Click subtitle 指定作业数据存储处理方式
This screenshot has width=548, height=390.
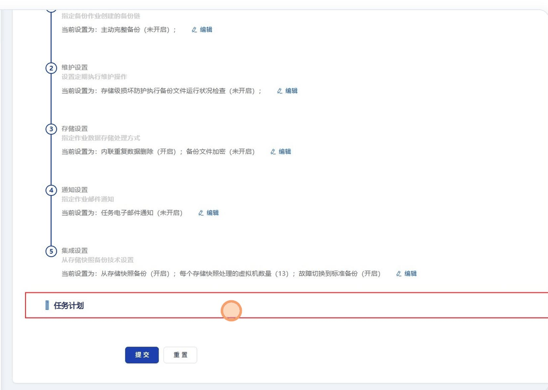pos(101,138)
